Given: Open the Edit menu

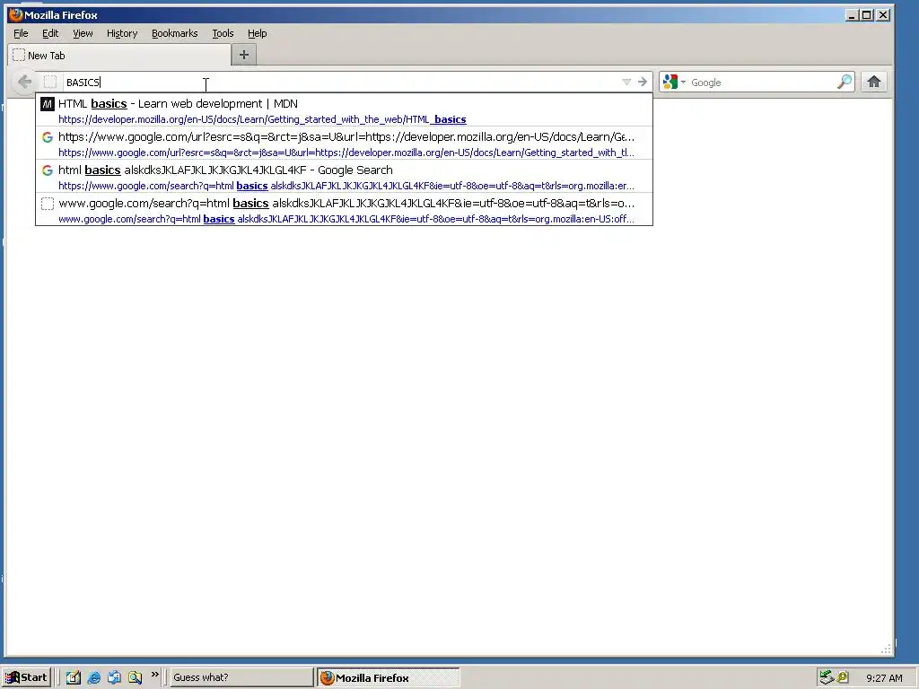Looking at the screenshot, I should 50,33.
